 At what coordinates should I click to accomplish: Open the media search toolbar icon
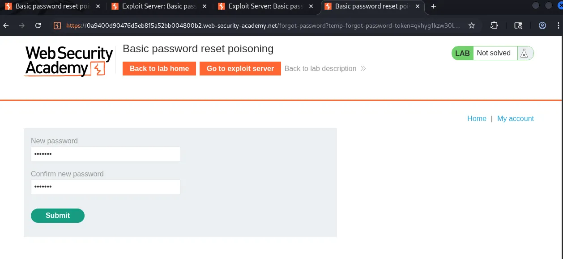coord(518,25)
